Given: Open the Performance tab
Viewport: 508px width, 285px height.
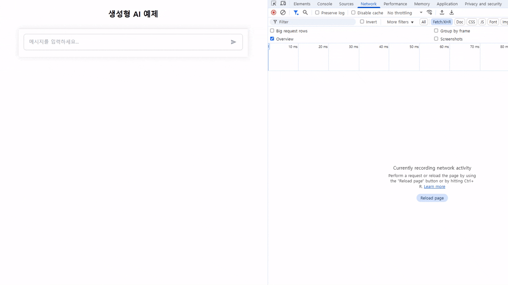Looking at the screenshot, I should 395,4.
